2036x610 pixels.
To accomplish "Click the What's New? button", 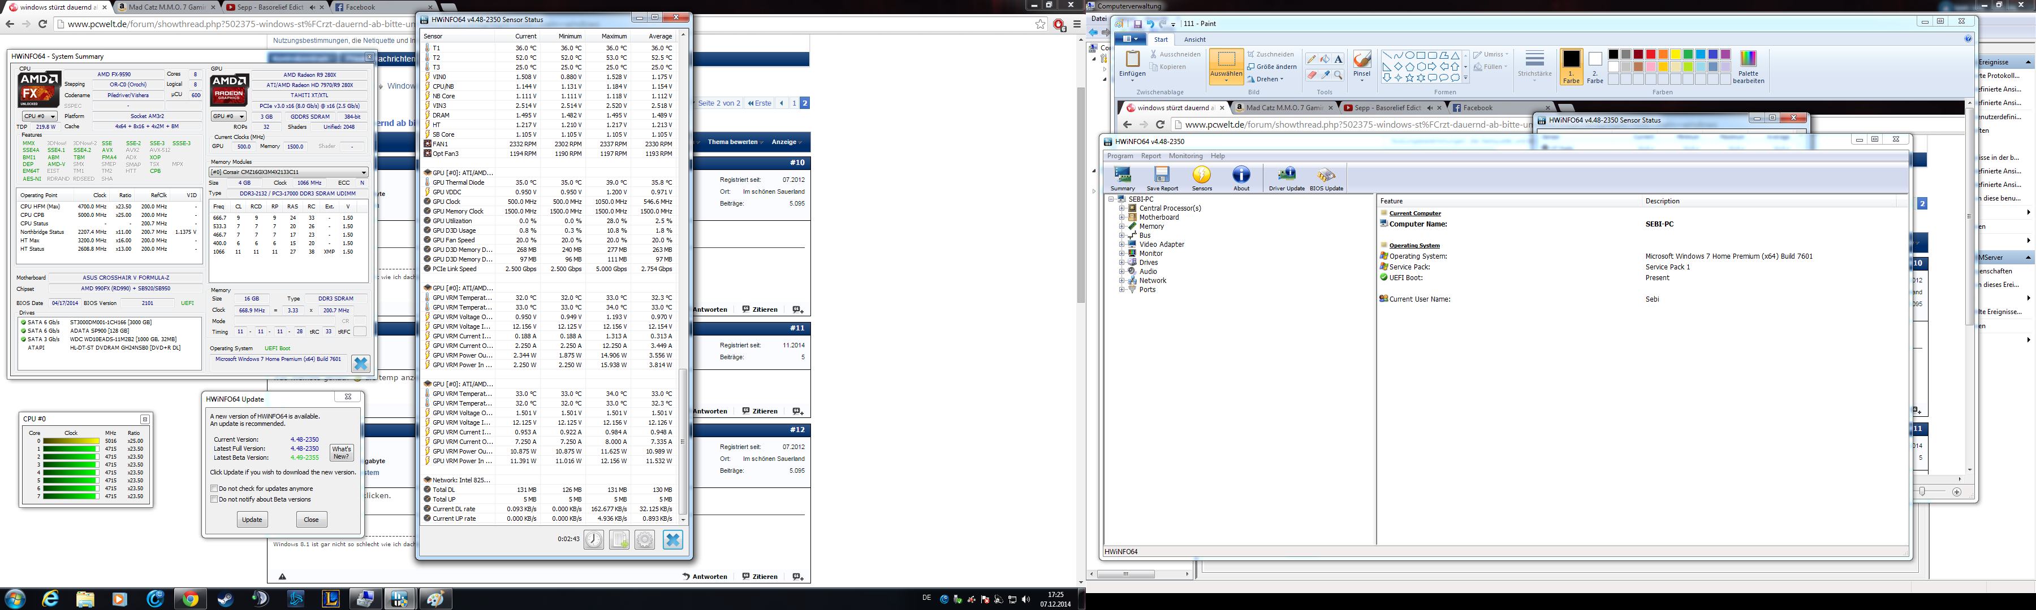I will pos(342,452).
